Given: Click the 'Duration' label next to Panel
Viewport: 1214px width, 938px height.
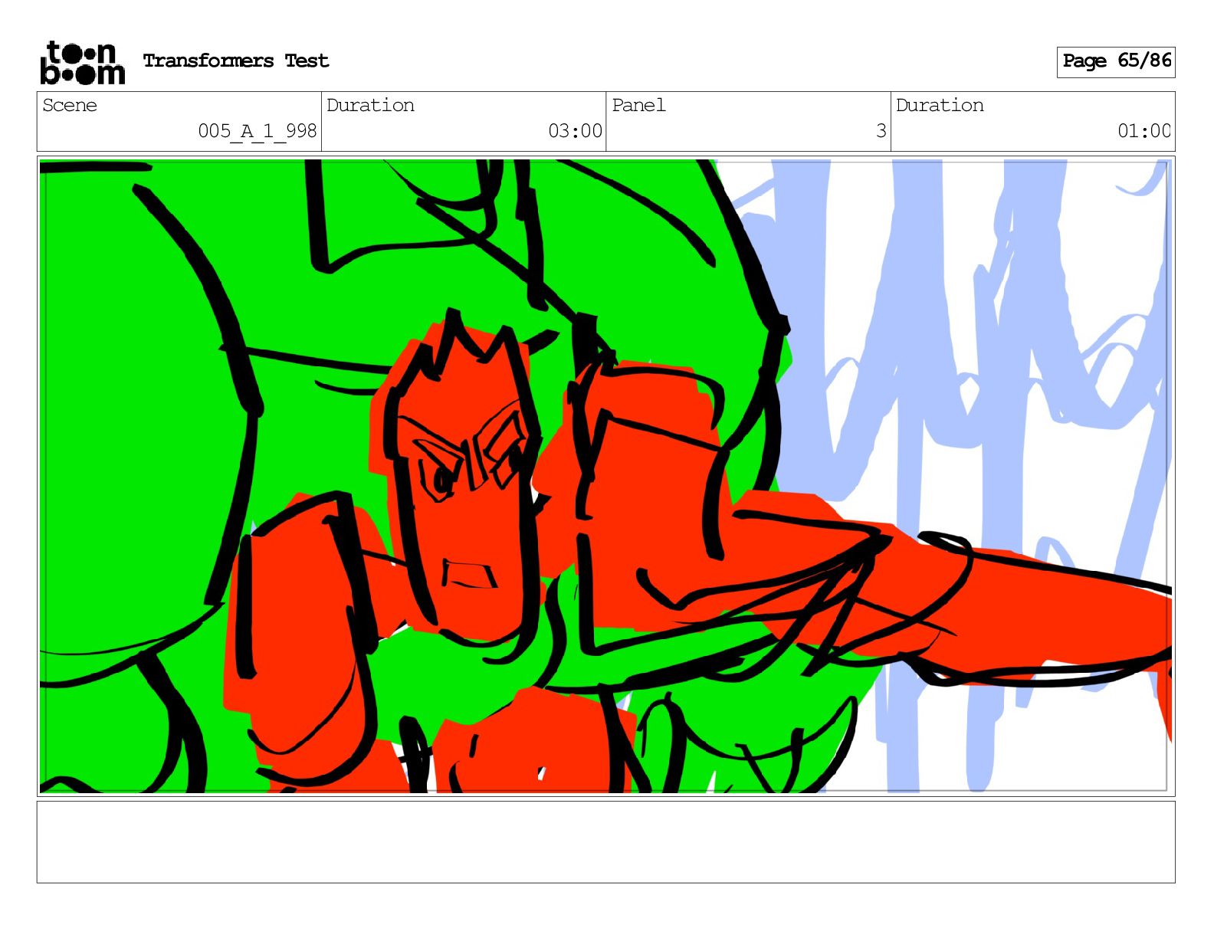Looking at the screenshot, I should pyautogui.click(x=940, y=105).
